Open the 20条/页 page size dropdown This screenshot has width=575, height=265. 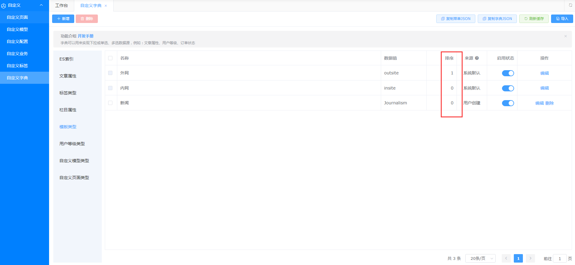coord(480,258)
